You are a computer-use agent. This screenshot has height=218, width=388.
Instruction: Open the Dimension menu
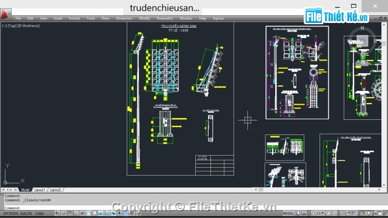(124, 18)
